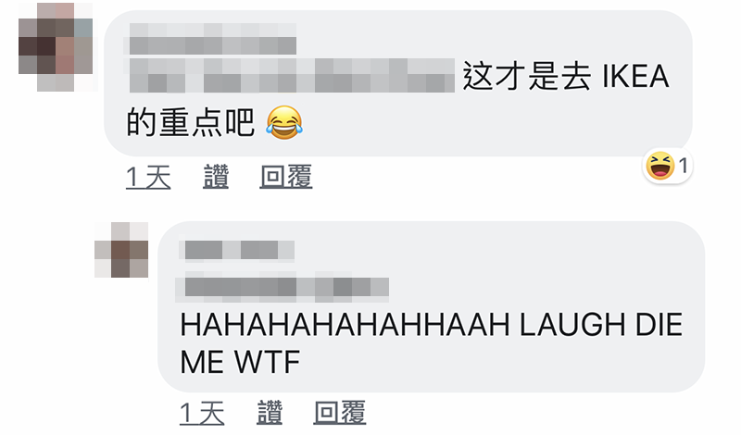Click the text "这才是去 IKEA" in first comment
This screenshot has height=435, width=741.
[566, 76]
